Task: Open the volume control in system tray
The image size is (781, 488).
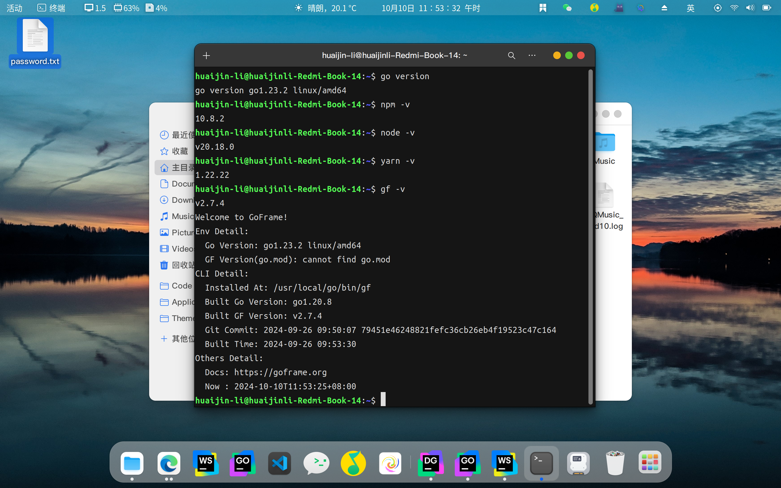Action: (750, 8)
